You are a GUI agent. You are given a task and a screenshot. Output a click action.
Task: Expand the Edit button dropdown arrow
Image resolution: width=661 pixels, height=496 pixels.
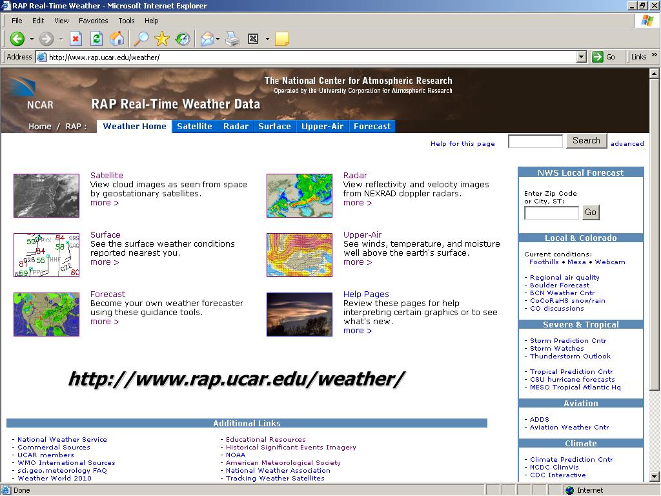click(267, 39)
